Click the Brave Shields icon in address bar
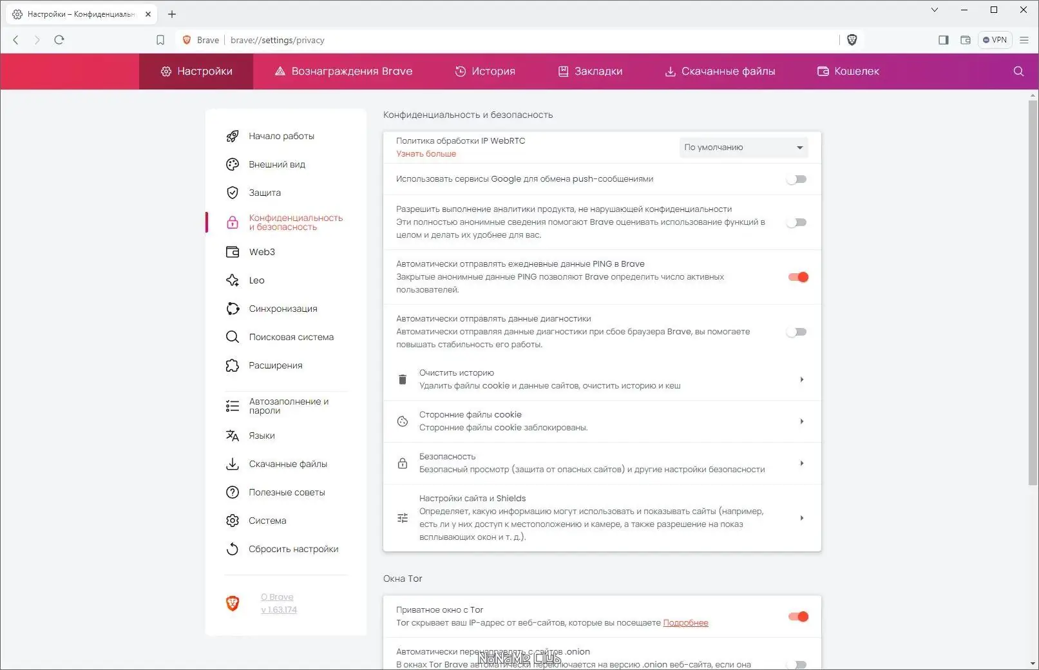The width and height of the screenshot is (1039, 670). [852, 39]
